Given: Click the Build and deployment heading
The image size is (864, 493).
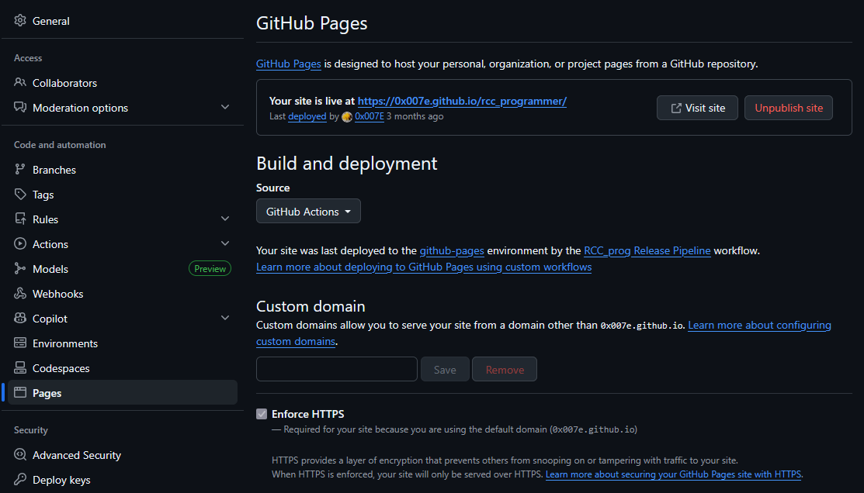Looking at the screenshot, I should coord(346,164).
